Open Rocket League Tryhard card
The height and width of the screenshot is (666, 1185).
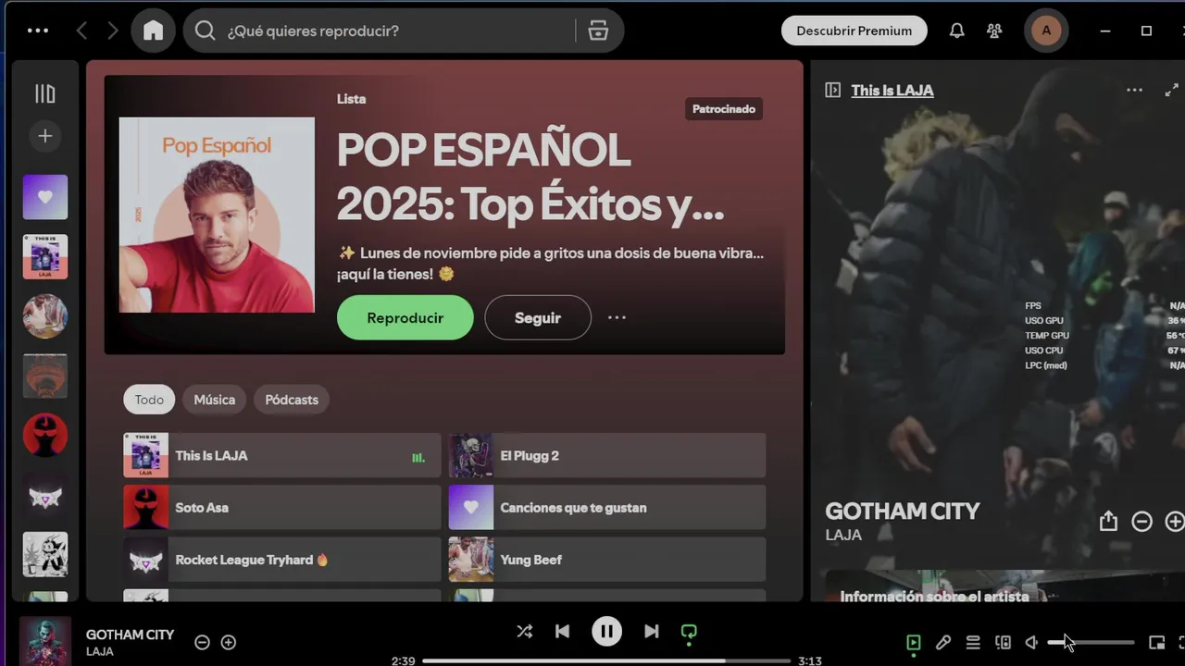point(282,559)
